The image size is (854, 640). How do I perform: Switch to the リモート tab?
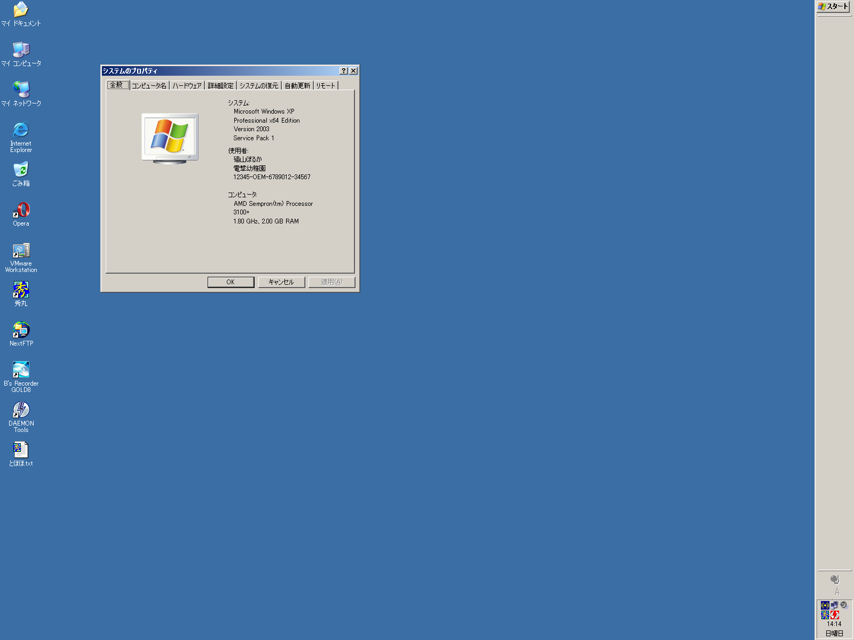pyautogui.click(x=325, y=86)
